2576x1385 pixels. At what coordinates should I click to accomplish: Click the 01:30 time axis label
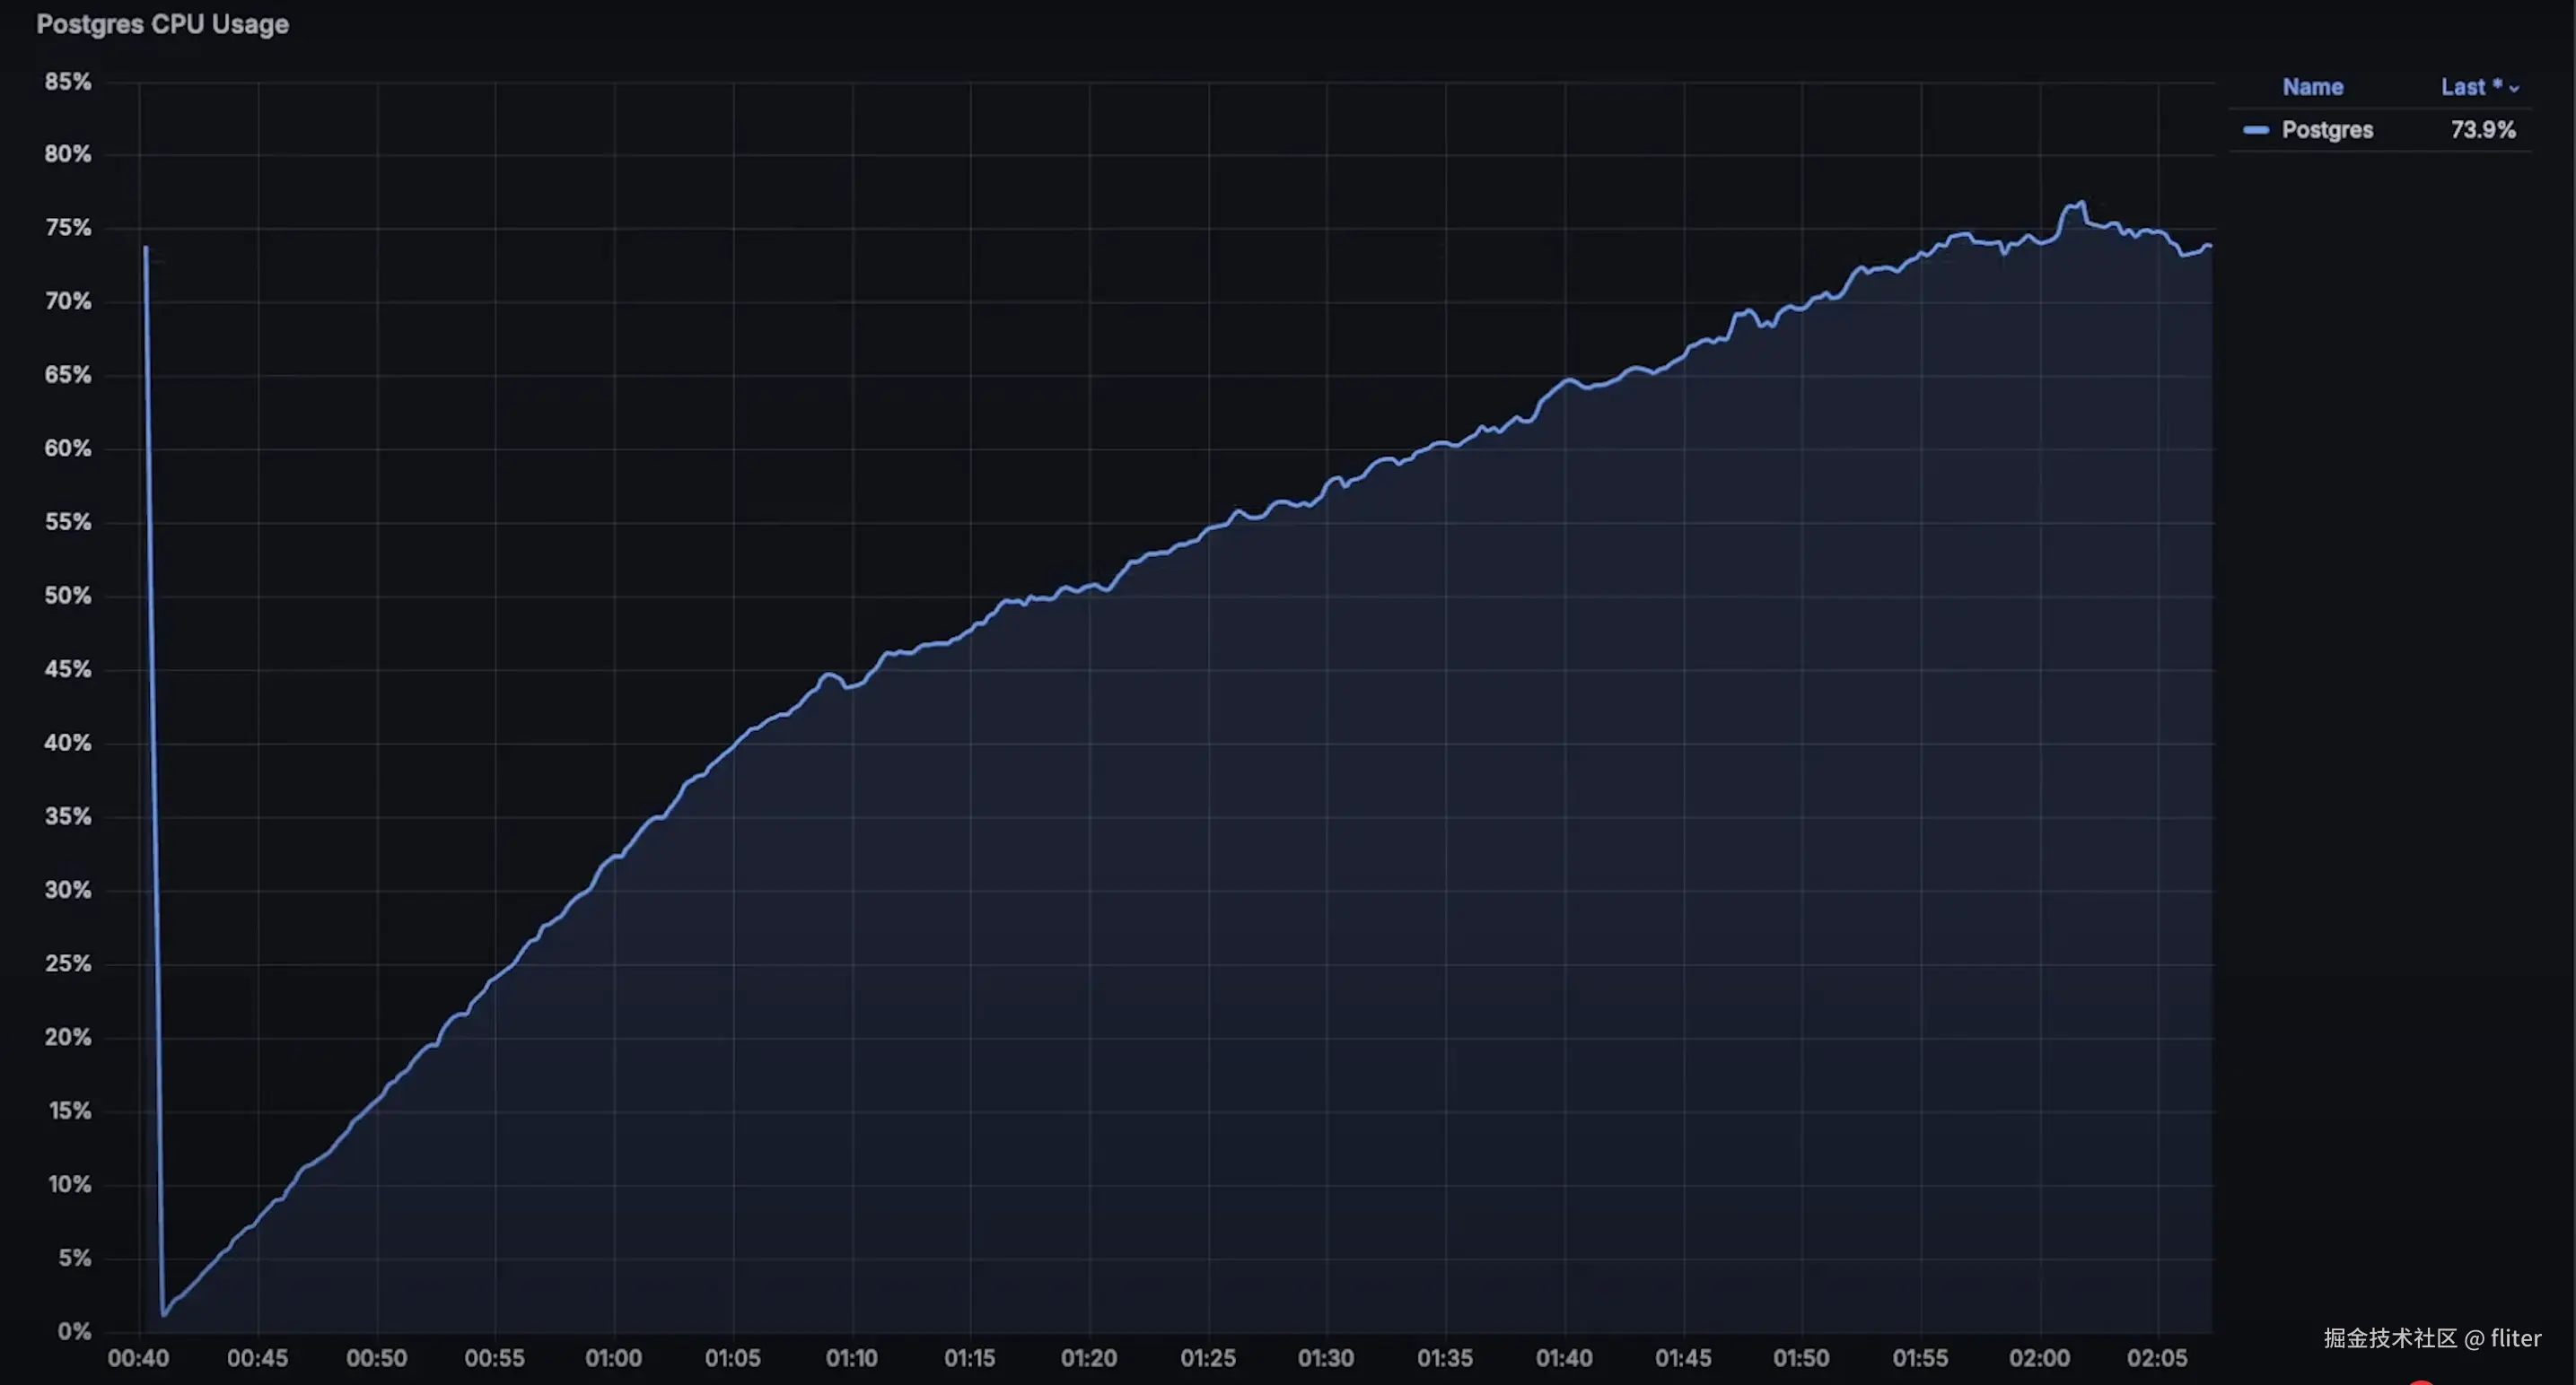click(x=1325, y=1358)
